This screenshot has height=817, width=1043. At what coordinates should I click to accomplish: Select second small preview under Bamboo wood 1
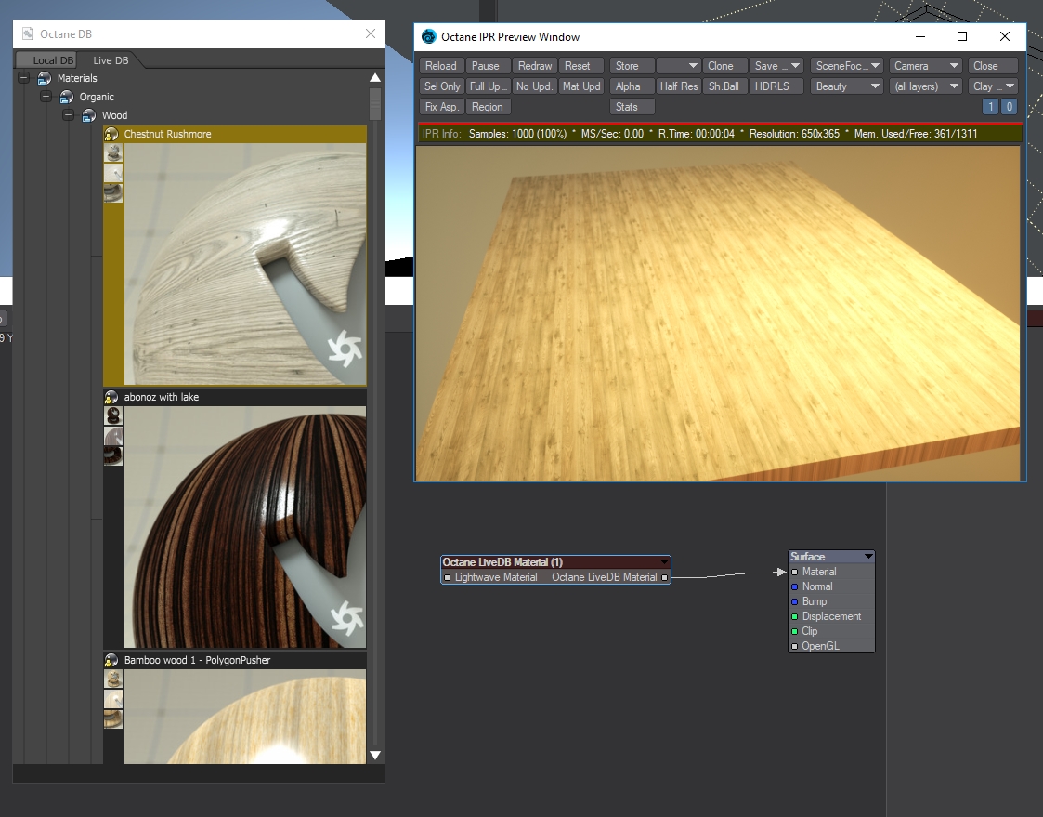point(113,699)
